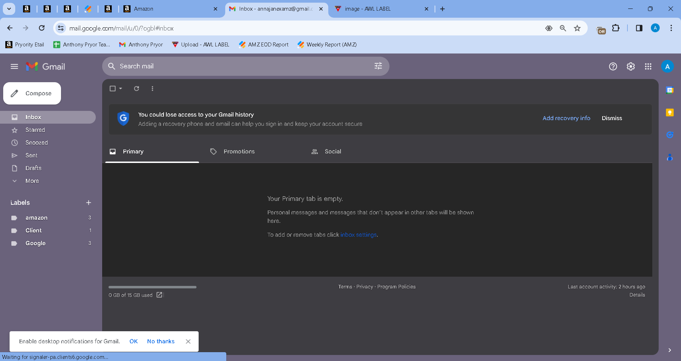Image resolution: width=681 pixels, height=361 pixels.
Task: Open the Terms link
Action: point(345,287)
